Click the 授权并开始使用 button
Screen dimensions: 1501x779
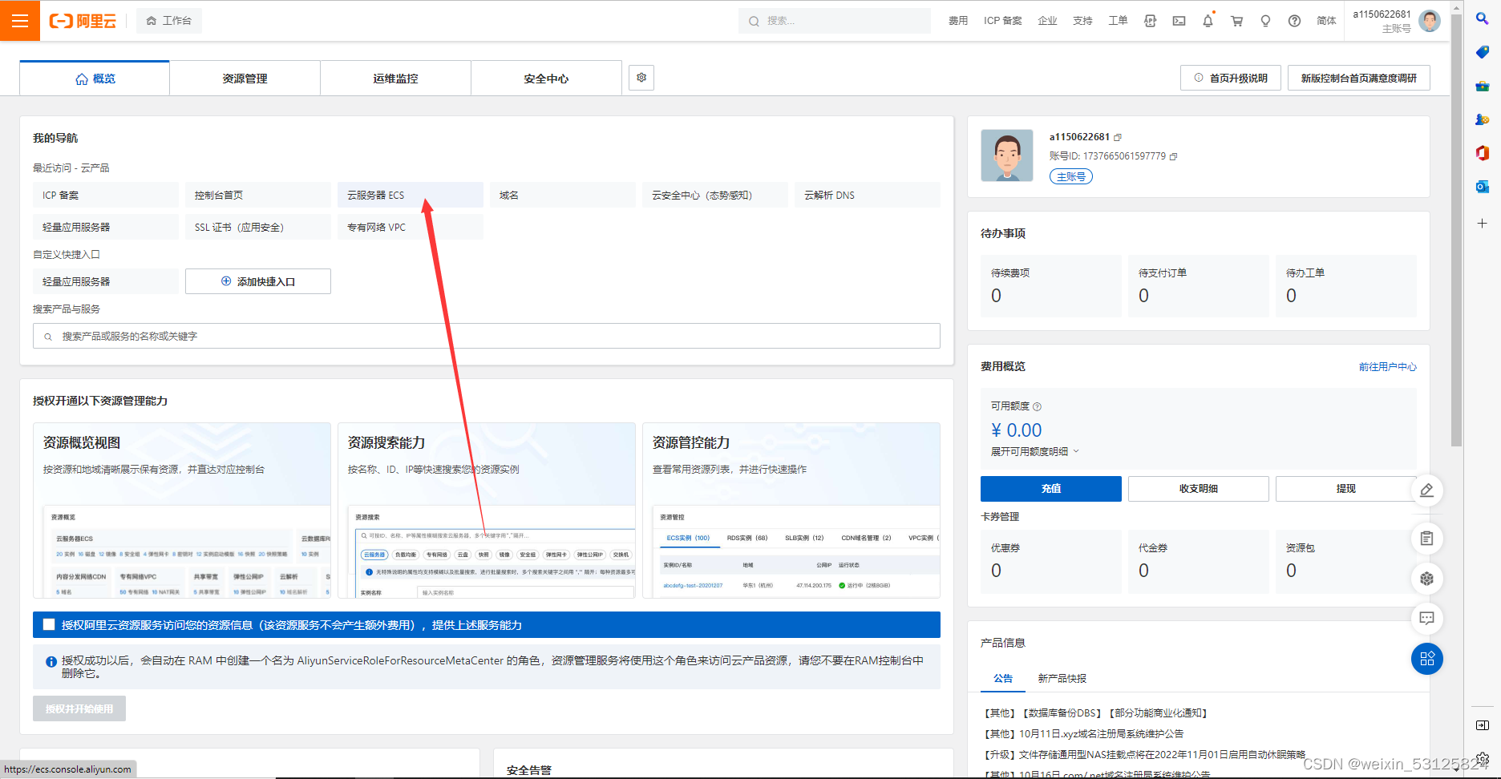[79, 708]
